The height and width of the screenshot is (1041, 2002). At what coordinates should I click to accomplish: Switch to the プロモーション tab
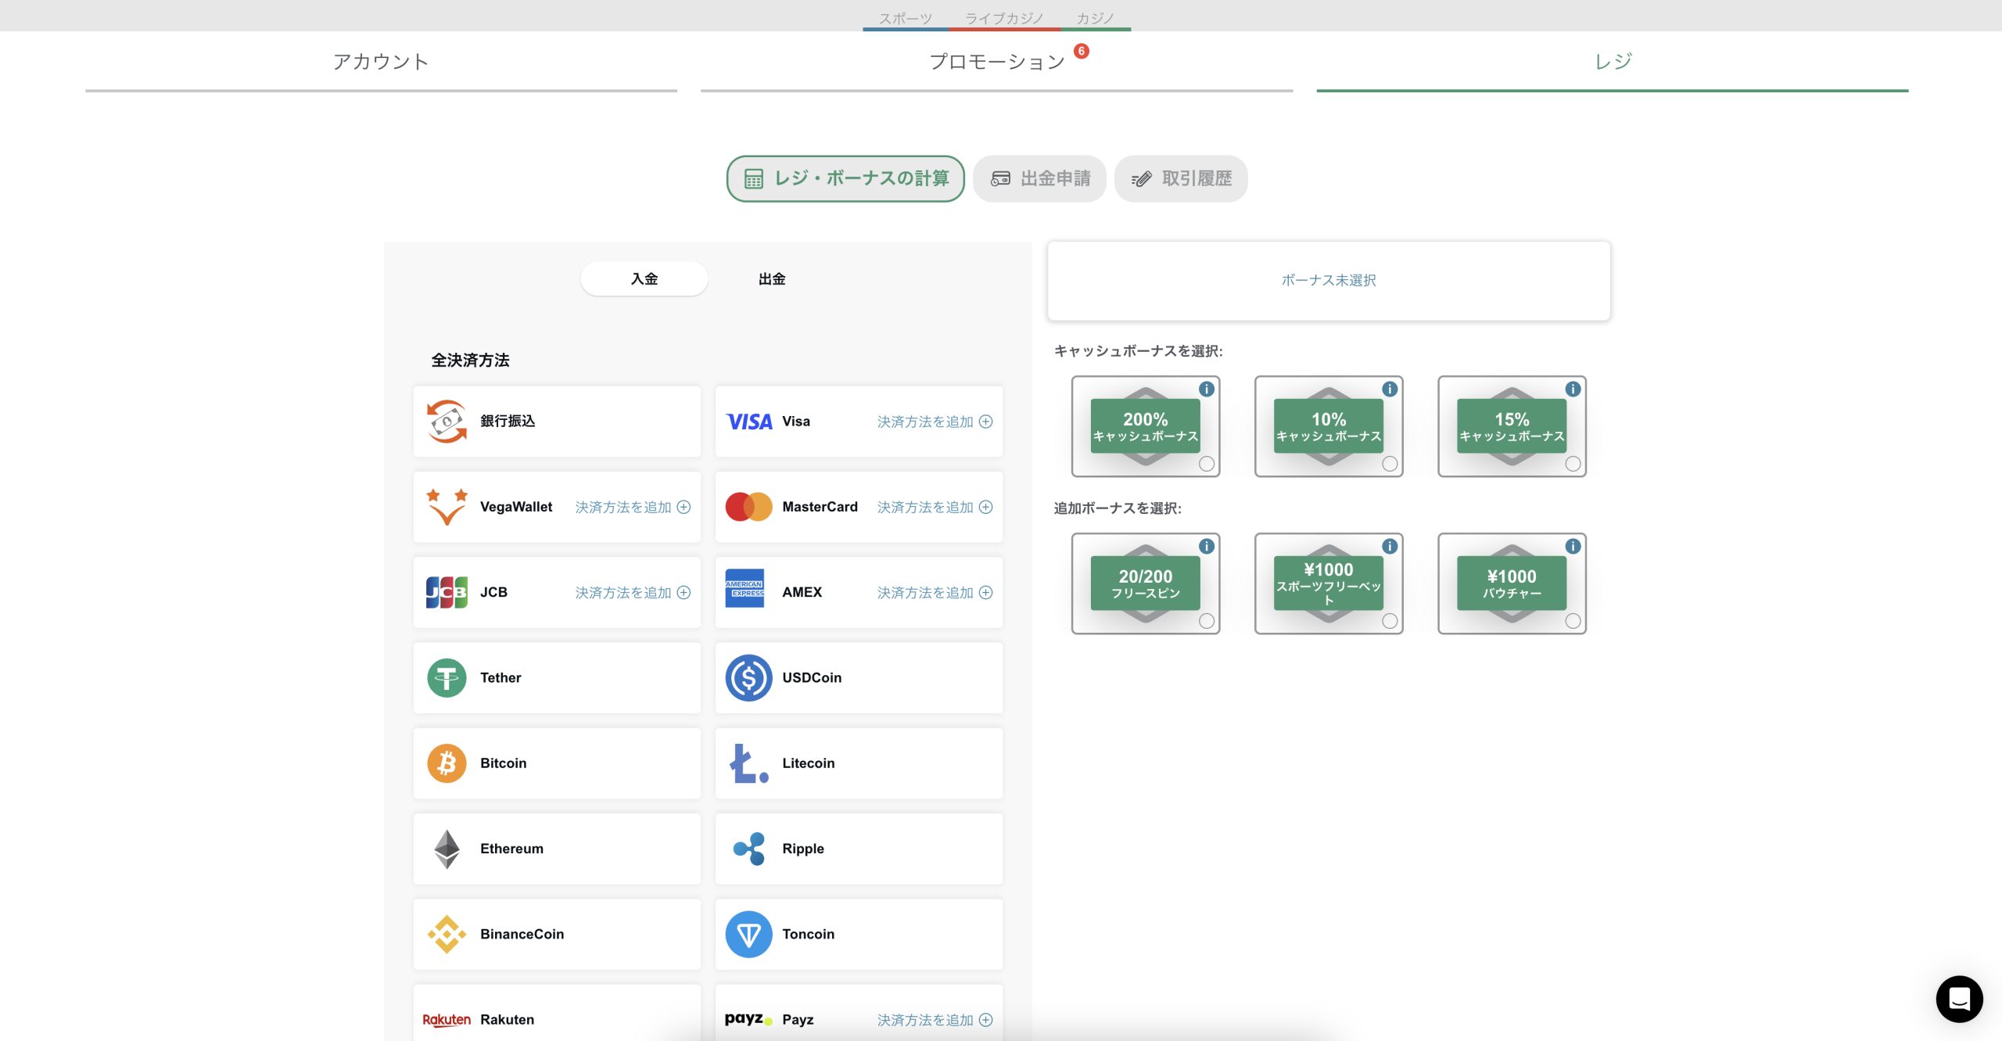coord(996,62)
